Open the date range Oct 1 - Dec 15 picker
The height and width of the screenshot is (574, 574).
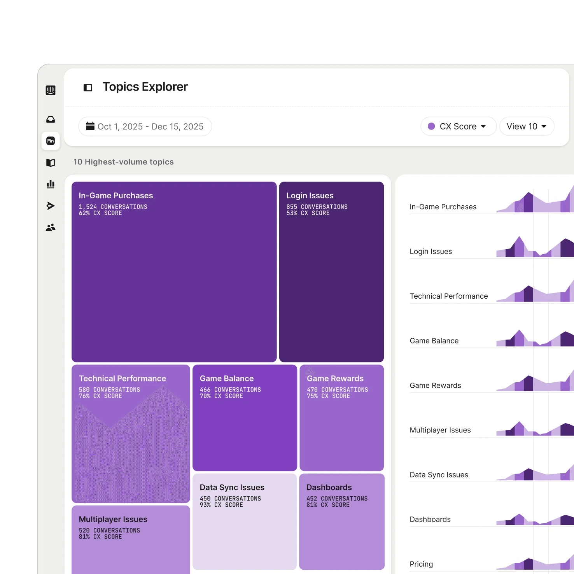click(x=145, y=126)
